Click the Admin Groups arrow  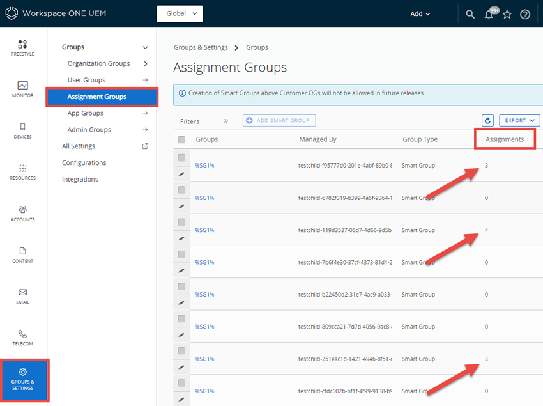click(x=145, y=130)
